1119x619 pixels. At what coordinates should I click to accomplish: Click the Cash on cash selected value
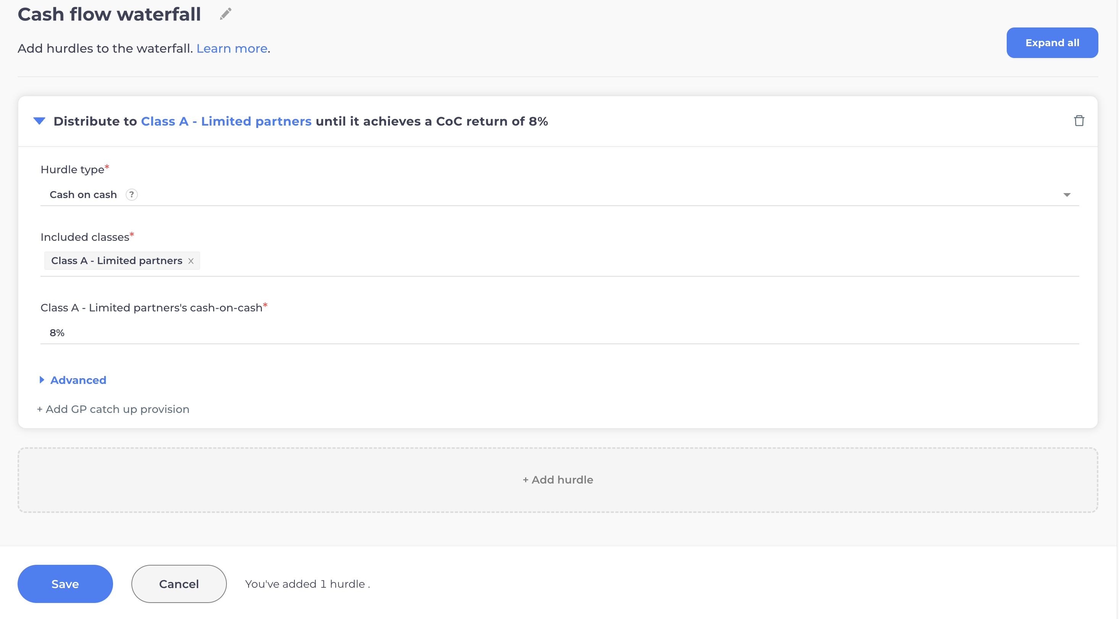click(83, 195)
